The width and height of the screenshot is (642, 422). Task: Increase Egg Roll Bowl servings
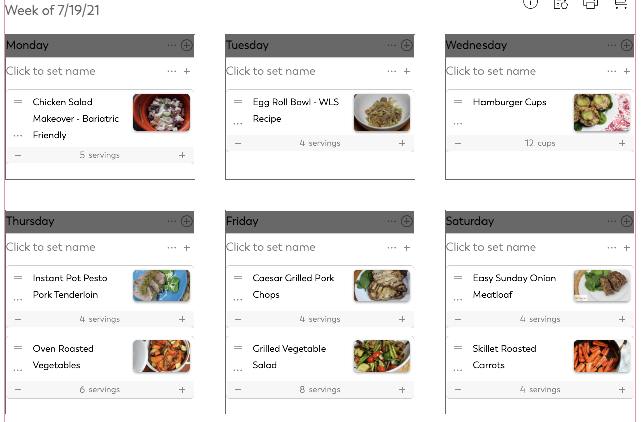(402, 143)
